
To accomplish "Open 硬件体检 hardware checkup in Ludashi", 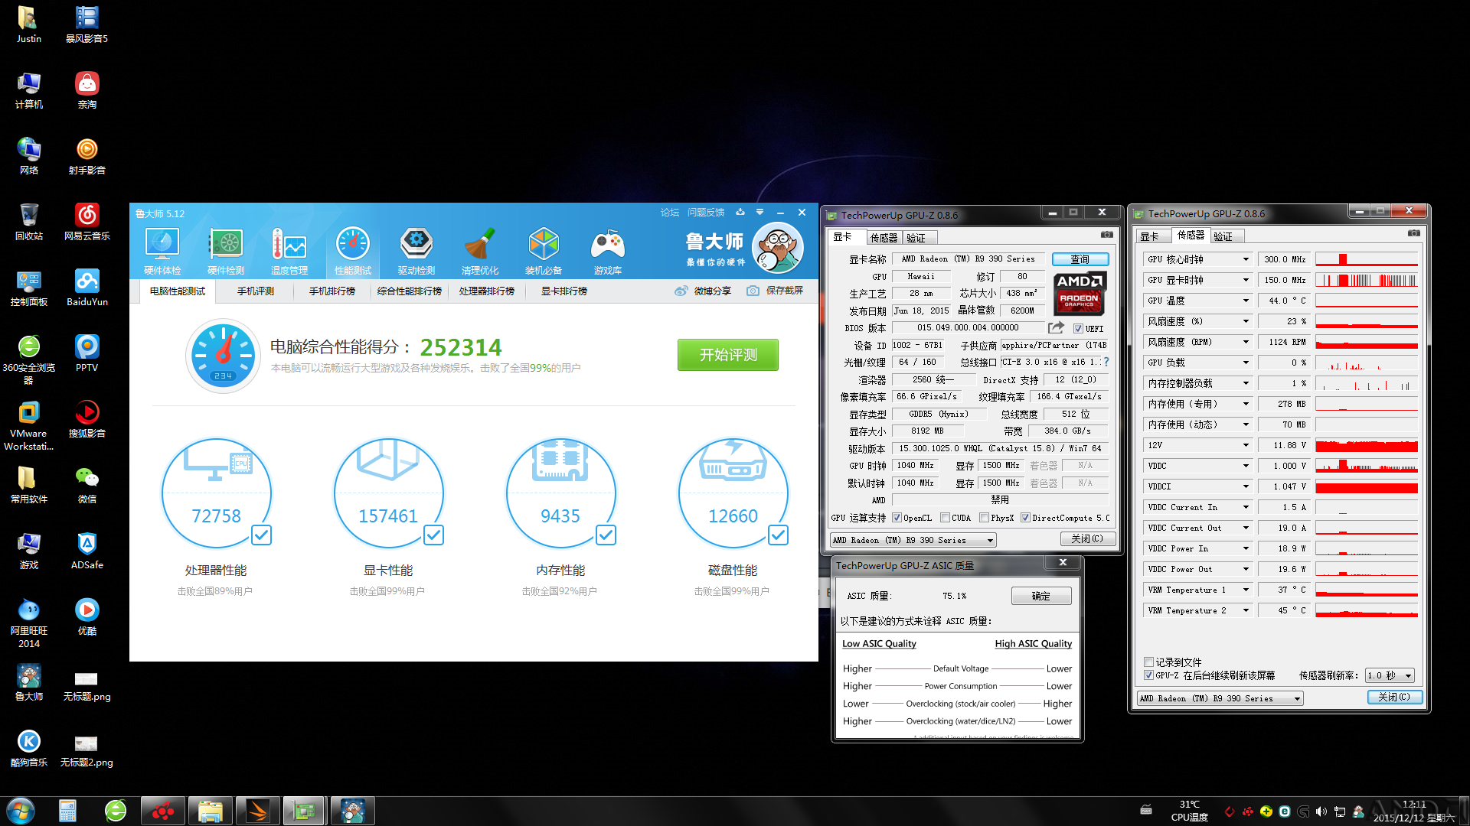I will [x=162, y=251].
